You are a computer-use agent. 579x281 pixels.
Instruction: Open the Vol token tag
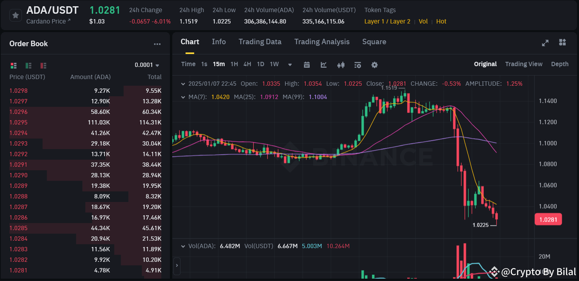point(423,22)
